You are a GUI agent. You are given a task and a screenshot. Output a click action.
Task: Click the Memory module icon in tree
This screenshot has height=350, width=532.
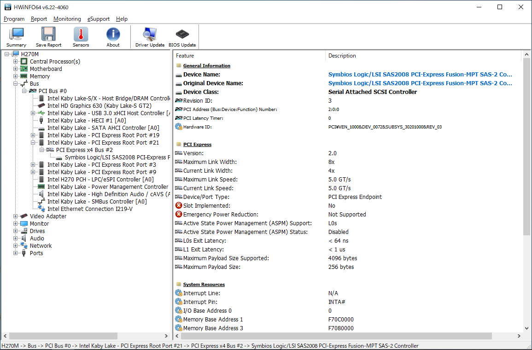tap(24, 76)
